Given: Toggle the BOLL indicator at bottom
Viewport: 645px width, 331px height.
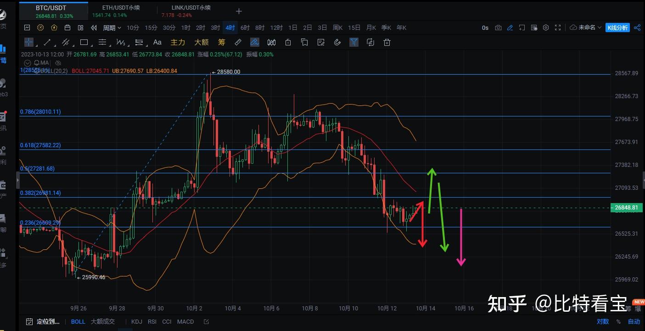Looking at the screenshot, I should (x=78, y=321).
